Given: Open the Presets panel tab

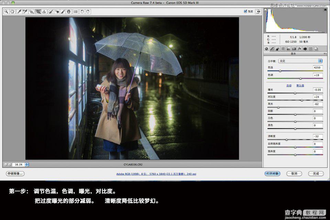Looking at the screenshot, I should click(x=310, y=48).
